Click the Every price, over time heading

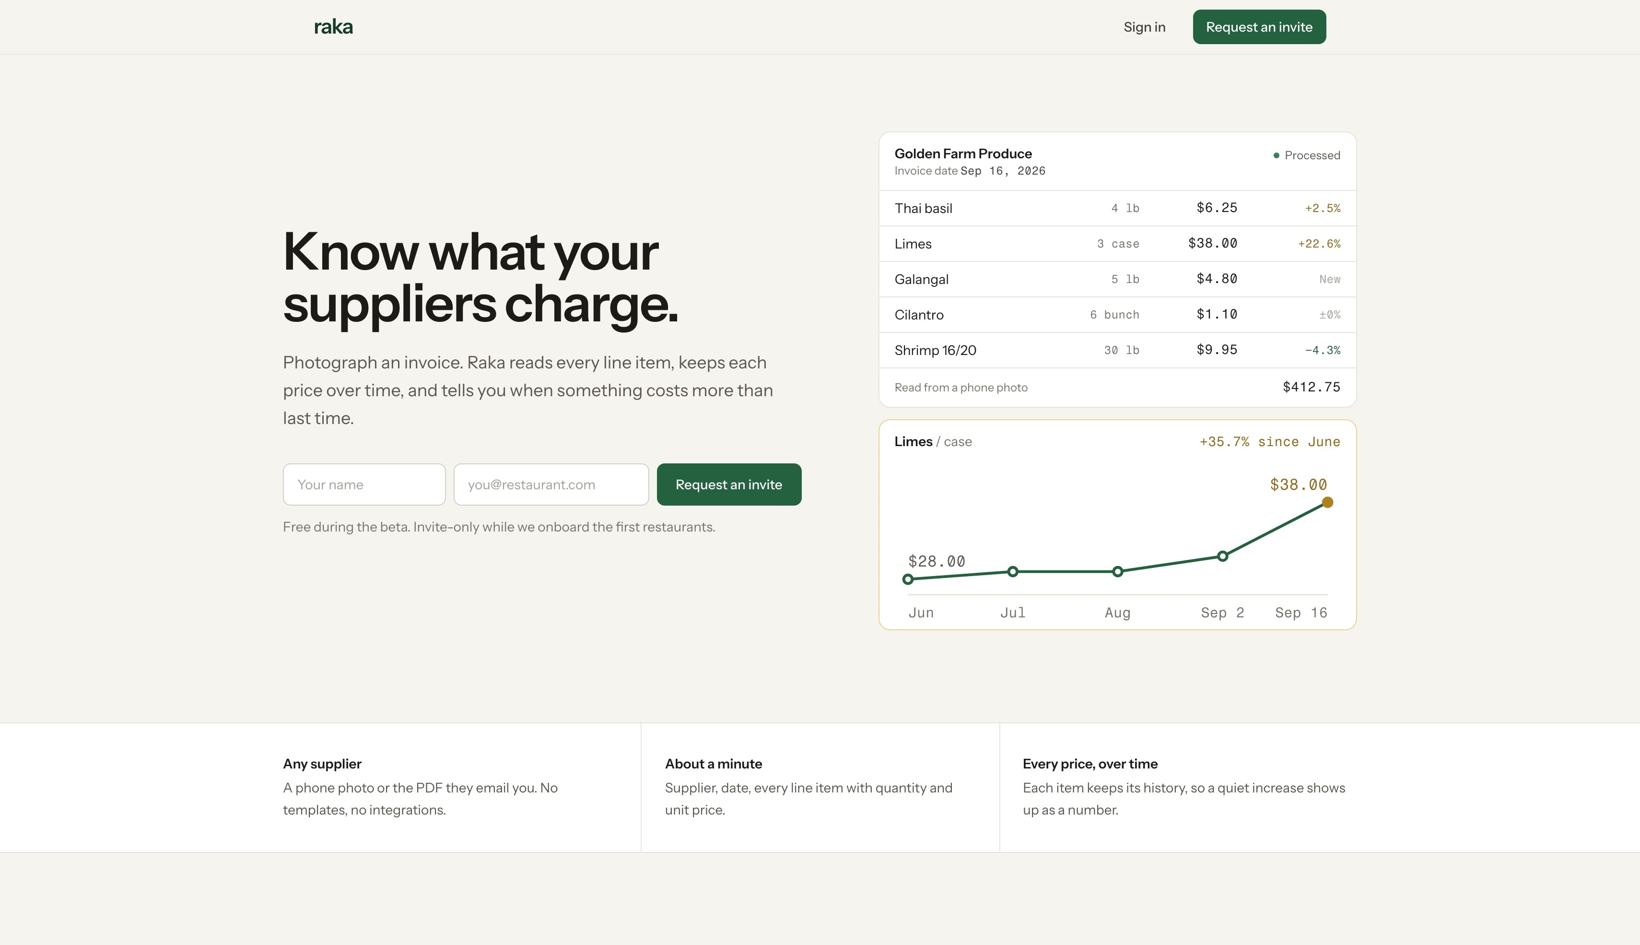click(1090, 764)
